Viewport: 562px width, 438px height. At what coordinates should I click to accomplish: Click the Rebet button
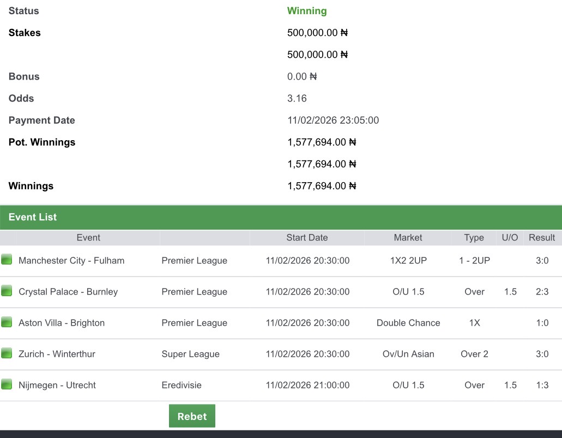(192, 416)
